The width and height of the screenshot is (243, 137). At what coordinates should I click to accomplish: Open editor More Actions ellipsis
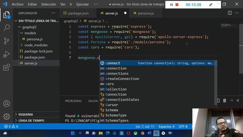pos(237,13)
